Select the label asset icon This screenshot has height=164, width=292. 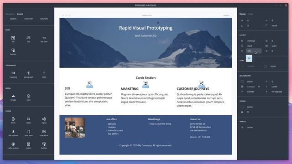click(x=28, y=119)
